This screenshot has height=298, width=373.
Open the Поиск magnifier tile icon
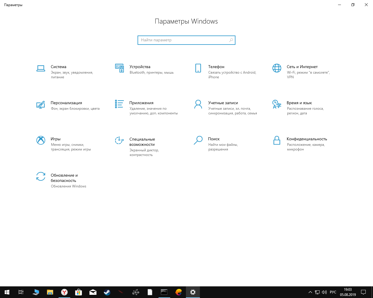[198, 140]
